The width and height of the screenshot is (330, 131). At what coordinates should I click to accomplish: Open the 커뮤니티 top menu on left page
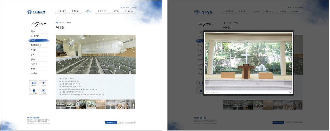click(x=115, y=11)
